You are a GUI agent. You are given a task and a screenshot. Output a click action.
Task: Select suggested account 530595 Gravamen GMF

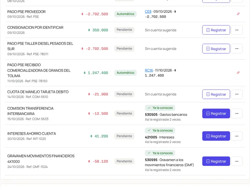[169, 162]
